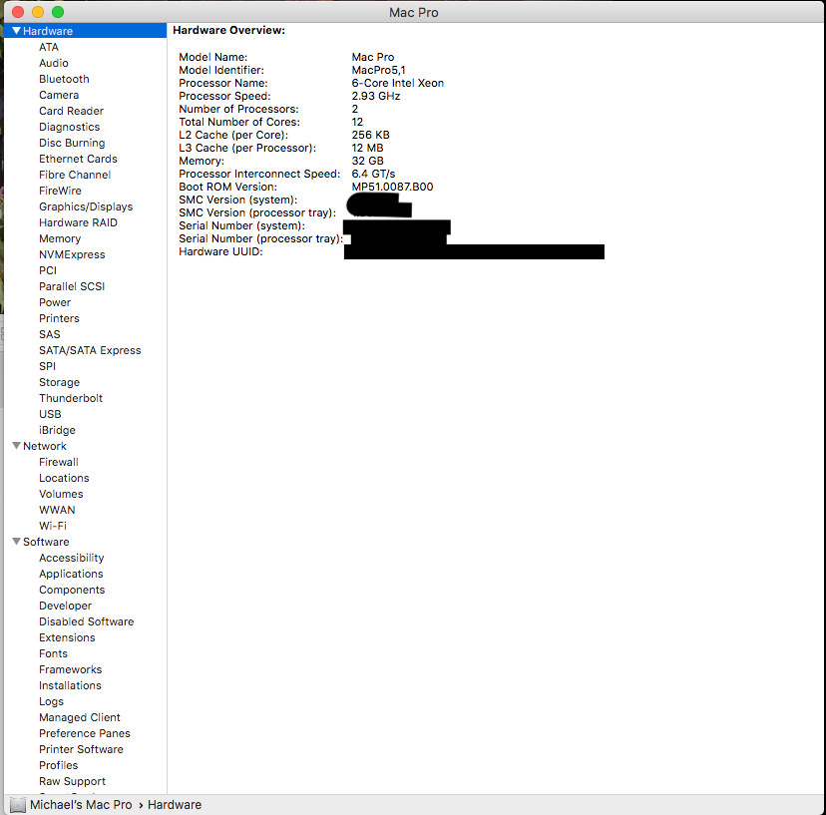The height and width of the screenshot is (815, 826).
Task: Select iBridge in the sidebar
Action: tap(57, 430)
